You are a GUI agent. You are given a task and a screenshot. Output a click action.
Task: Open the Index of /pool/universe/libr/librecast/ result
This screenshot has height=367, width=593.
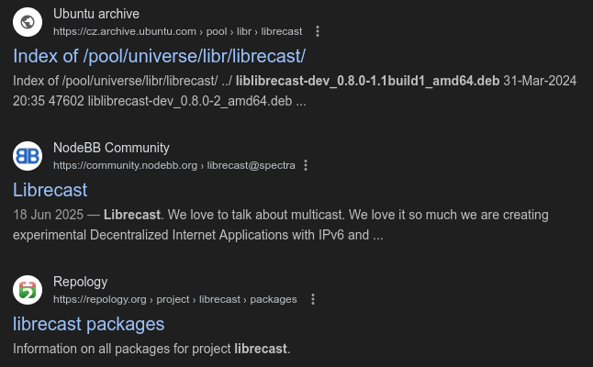159,56
